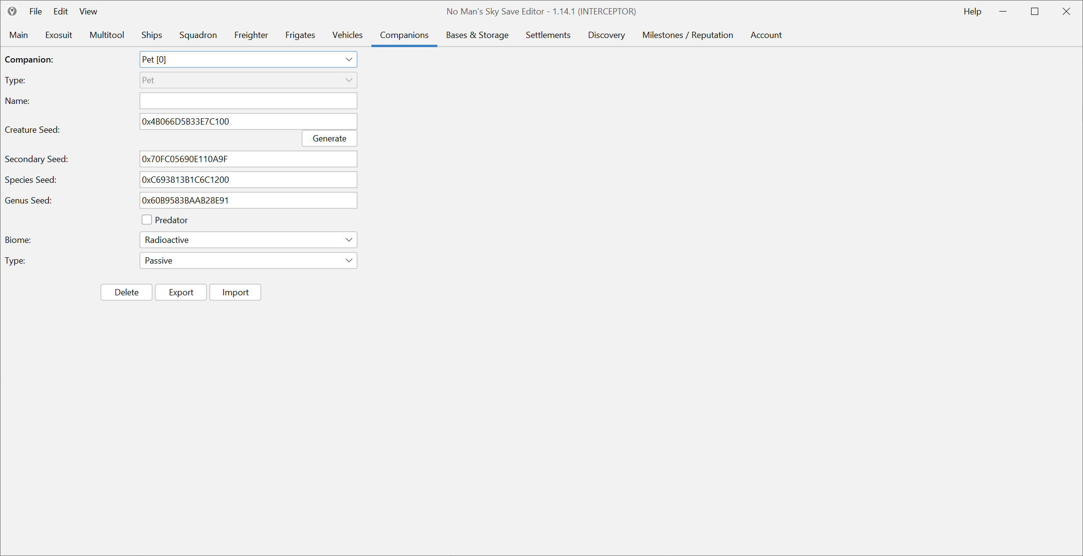Click the app logo icon in title bar
This screenshot has width=1083, height=556.
(12, 11)
